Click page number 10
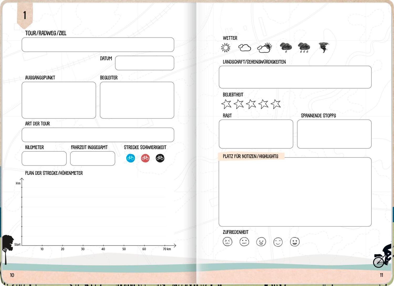This screenshot has width=394, height=286. tap(12, 275)
